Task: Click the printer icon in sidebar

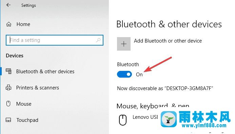Action: [x=8, y=87]
